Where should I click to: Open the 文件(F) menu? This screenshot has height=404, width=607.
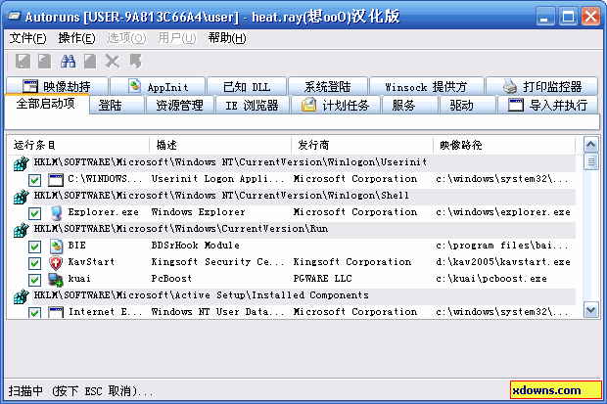[27, 38]
